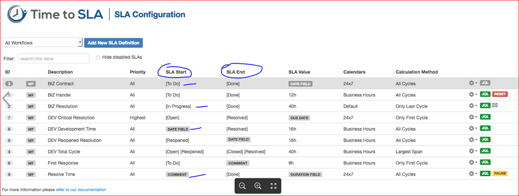This screenshot has width=519, height=196.
Task: Open gear menu for First Response row
Action: point(473,163)
